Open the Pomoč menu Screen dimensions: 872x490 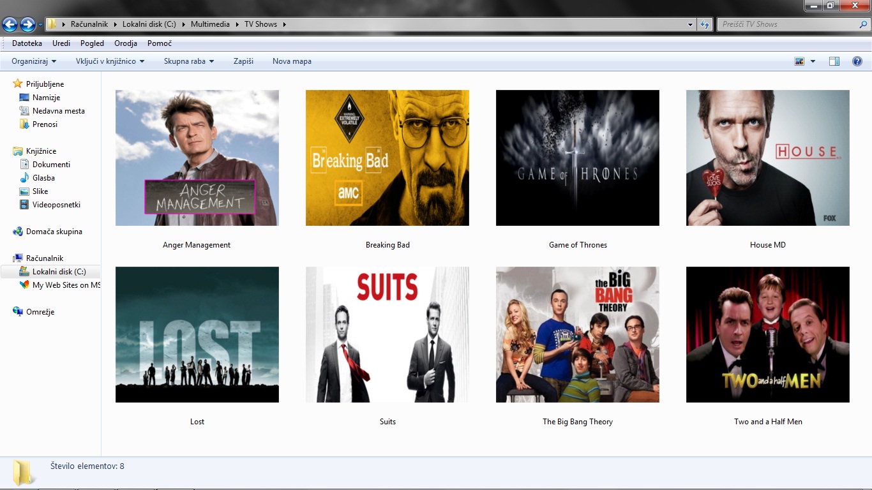click(x=160, y=43)
